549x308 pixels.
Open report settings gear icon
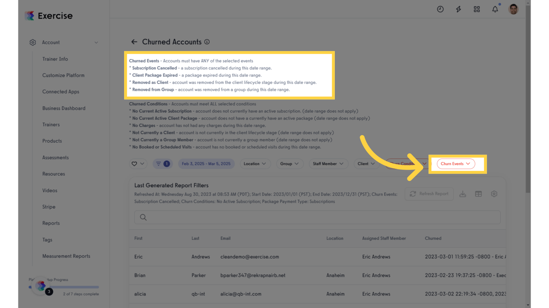494,194
